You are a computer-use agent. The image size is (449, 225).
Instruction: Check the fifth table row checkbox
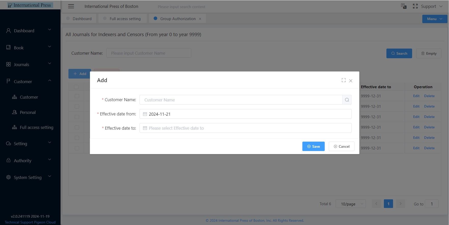coord(77,138)
